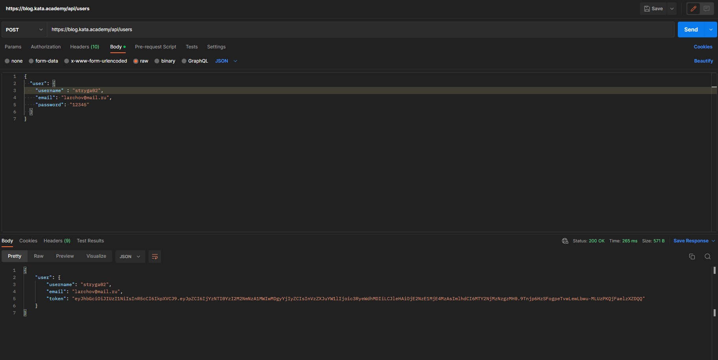Click the Save request floppy disk icon
This screenshot has width=718, height=360.
[x=654, y=8]
